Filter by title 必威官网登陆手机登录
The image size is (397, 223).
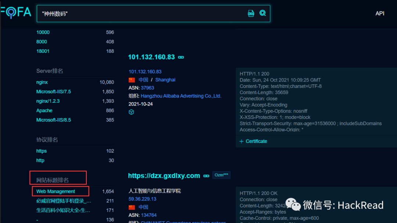click(64, 201)
